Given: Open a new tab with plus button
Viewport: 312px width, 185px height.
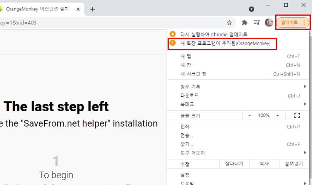Looking at the screenshot, I should (92, 9).
